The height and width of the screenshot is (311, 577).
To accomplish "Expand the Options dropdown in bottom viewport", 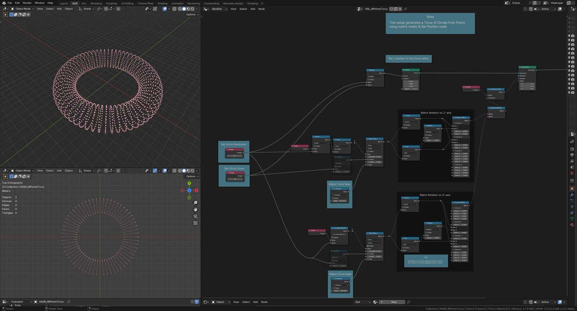I will coord(192,176).
